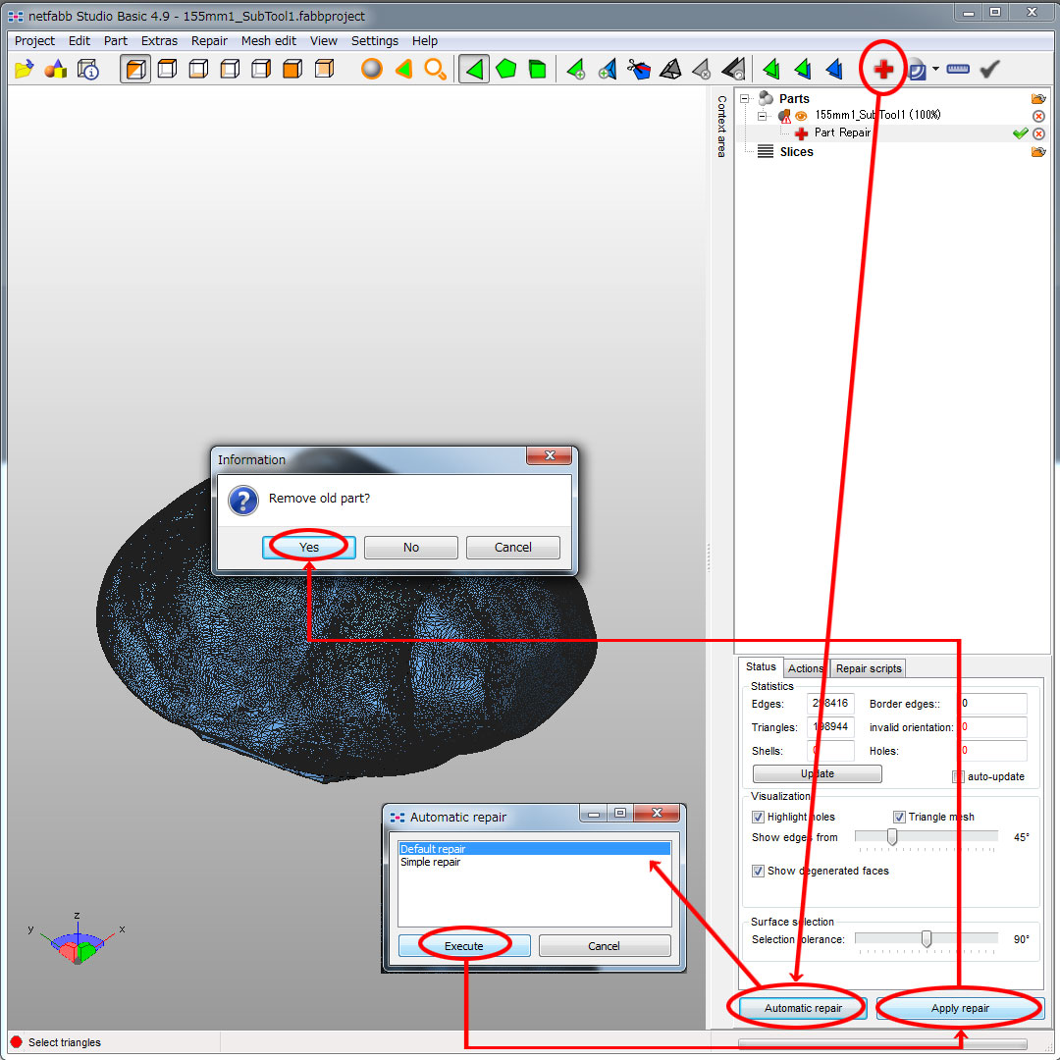Click the folder icon on Slices row
The width and height of the screenshot is (1060, 1060).
tap(1038, 151)
